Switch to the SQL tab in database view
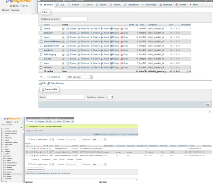This screenshot has width=215, height=184. click(60, 5)
